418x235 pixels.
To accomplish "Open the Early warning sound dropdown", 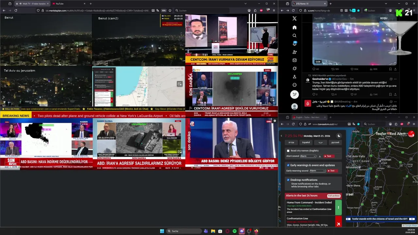I will click(317, 171).
